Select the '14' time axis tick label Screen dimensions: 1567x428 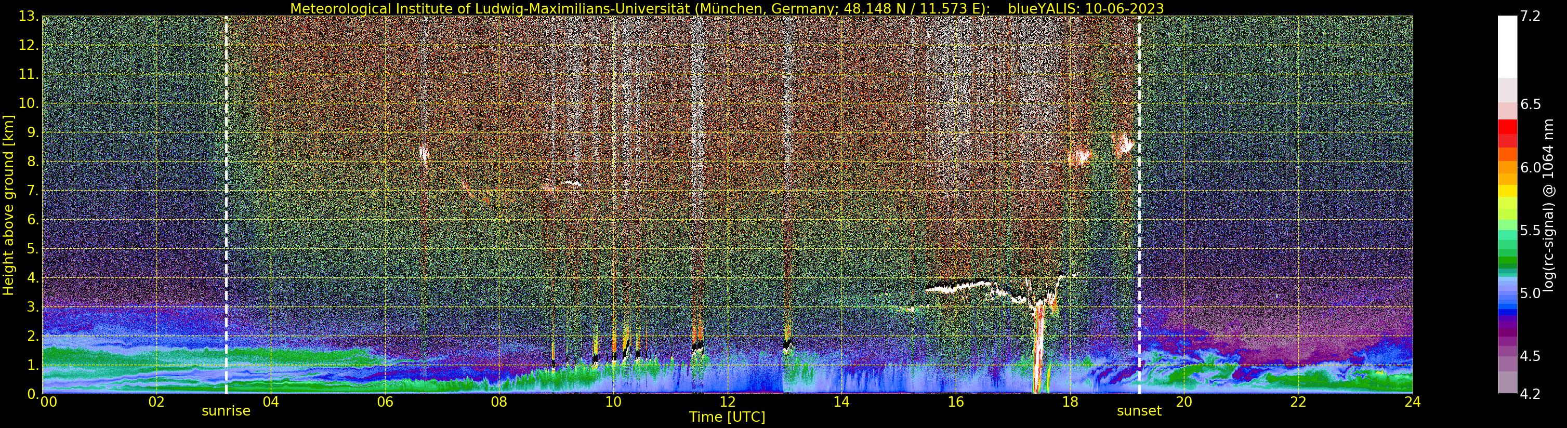click(841, 402)
